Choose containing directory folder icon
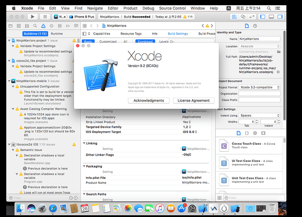 pyautogui.click(x=278, y=52)
